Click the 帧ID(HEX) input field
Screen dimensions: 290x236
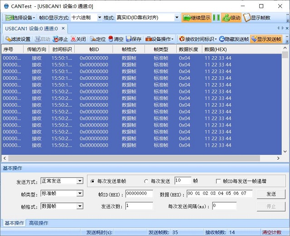click(139, 194)
